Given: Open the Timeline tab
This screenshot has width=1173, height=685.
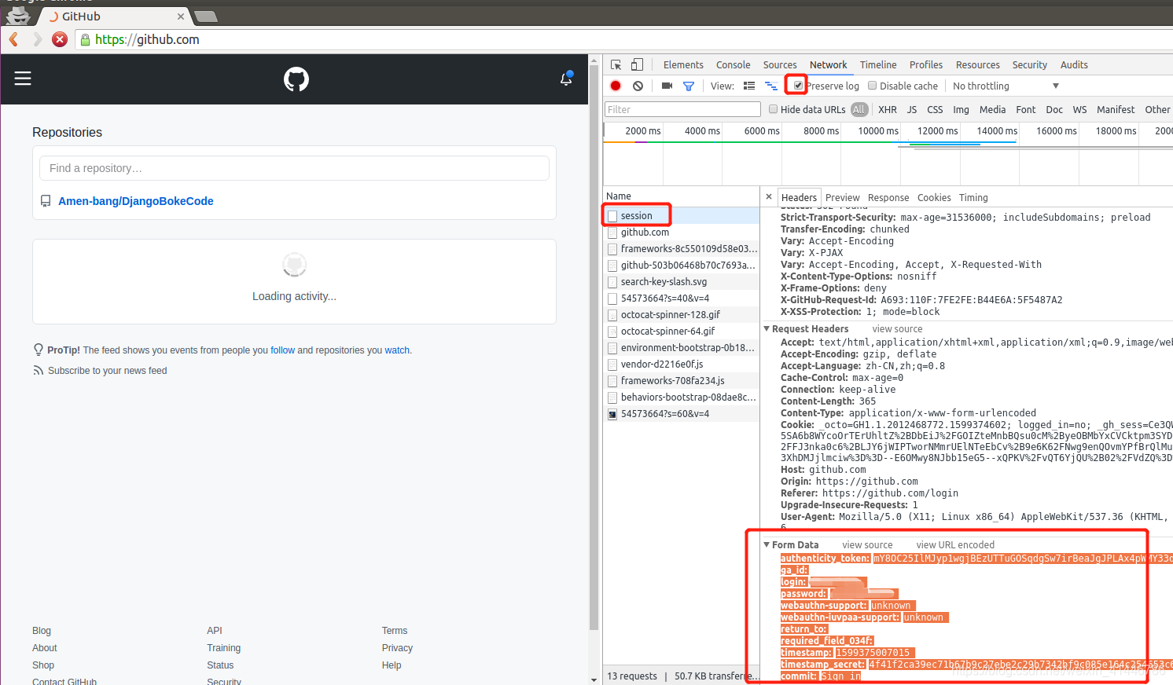Looking at the screenshot, I should pyautogui.click(x=878, y=64).
